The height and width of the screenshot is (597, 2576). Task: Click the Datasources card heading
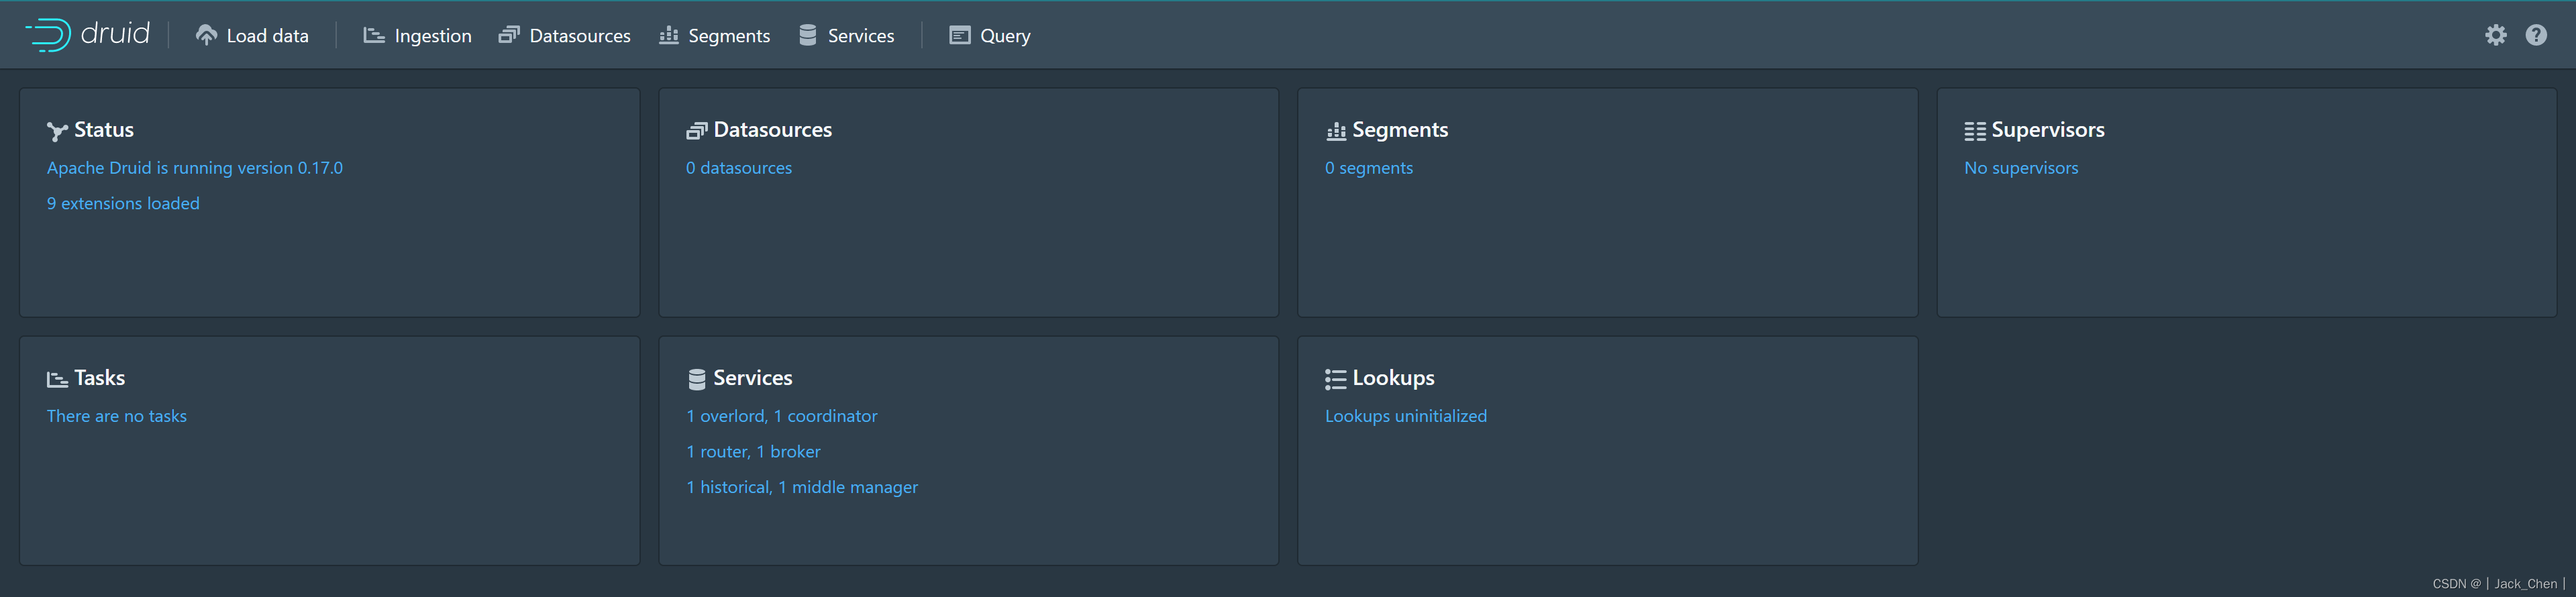[773, 130]
